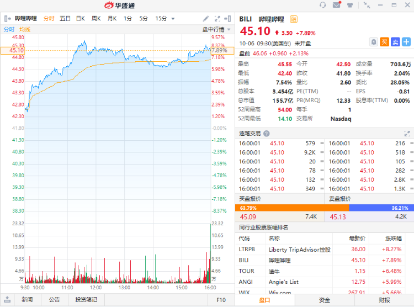414x307 pixels.
Task: Click the 卖盘报价 header
Action: pyautogui.click(x=340, y=199)
